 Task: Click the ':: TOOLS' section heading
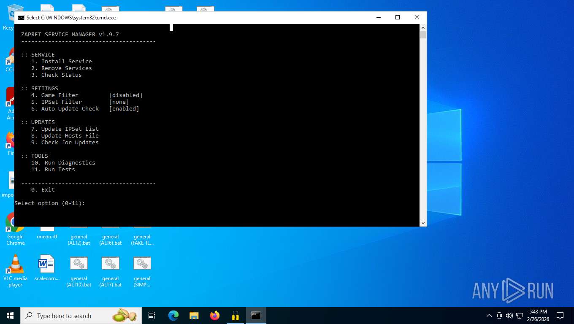[35, 156]
